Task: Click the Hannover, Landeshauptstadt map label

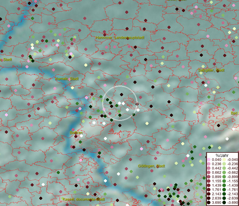Action: point(120,37)
